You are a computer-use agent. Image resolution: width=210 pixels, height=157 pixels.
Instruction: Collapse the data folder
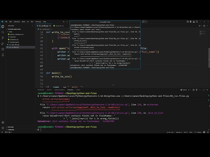[x=10, y=32]
